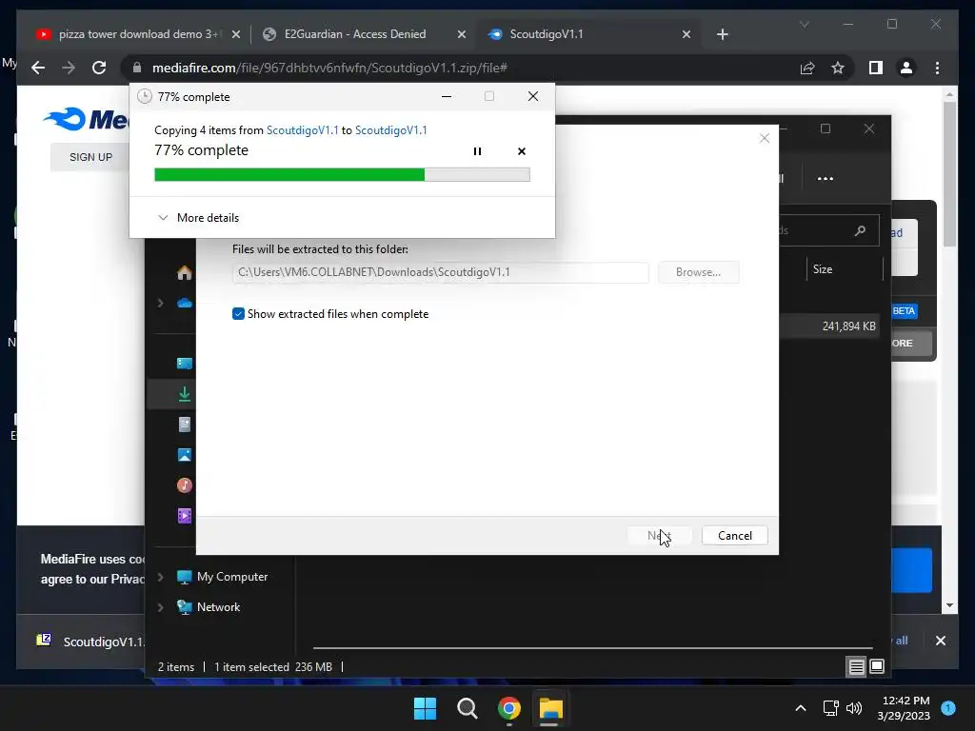Open Videos icon in File Explorer sidebar
Screen dimensions: 975x731
pos(184,515)
